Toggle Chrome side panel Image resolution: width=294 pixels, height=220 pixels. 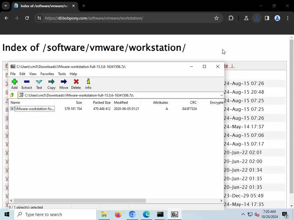(267, 18)
